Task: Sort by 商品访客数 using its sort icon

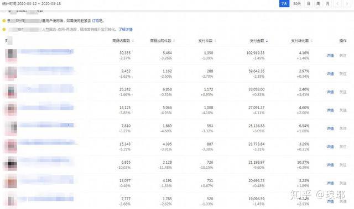Action: (x=133, y=41)
